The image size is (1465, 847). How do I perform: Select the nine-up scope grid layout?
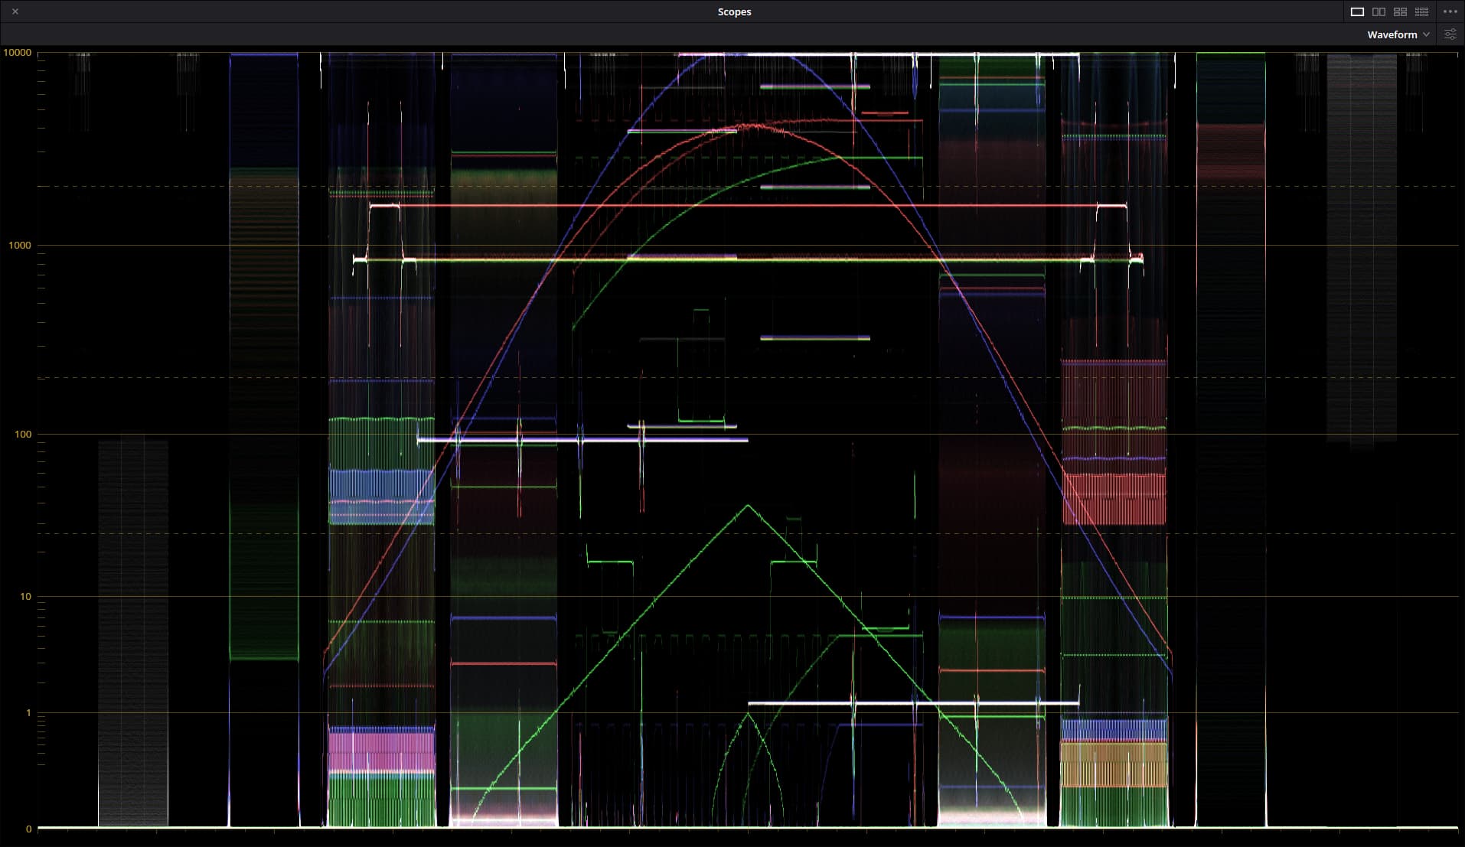[x=1421, y=11]
